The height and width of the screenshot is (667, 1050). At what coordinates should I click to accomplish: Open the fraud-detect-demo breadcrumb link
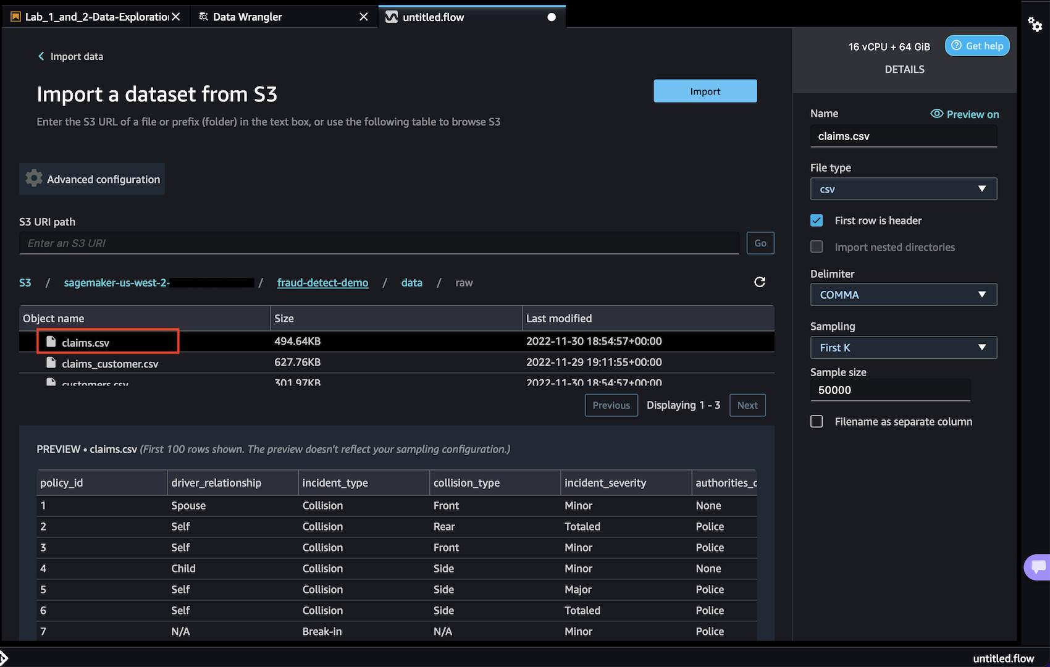pyautogui.click(x=322, y=282)
